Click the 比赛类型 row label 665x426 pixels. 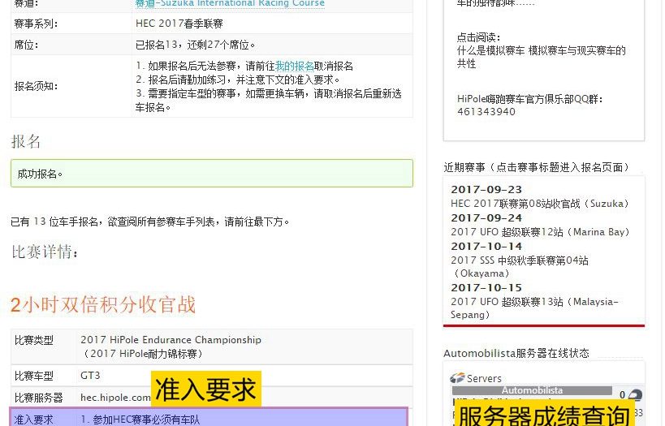34,340
